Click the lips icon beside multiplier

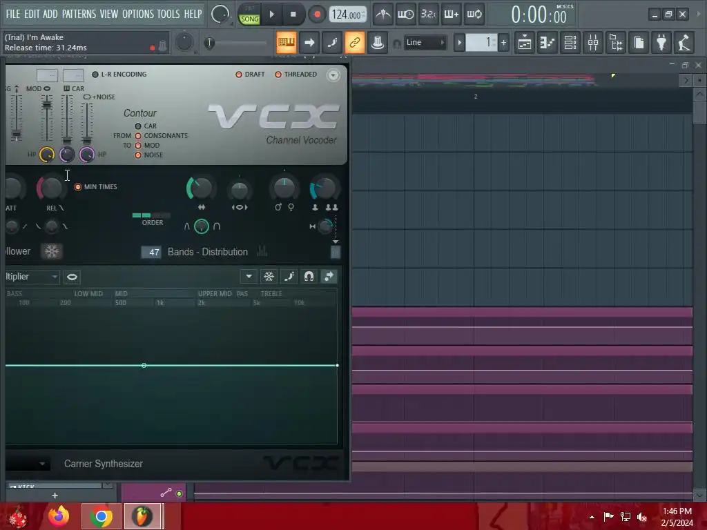tap(72, 277)
